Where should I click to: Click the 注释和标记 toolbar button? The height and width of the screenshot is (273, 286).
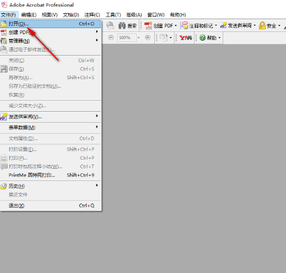[196, 26]
